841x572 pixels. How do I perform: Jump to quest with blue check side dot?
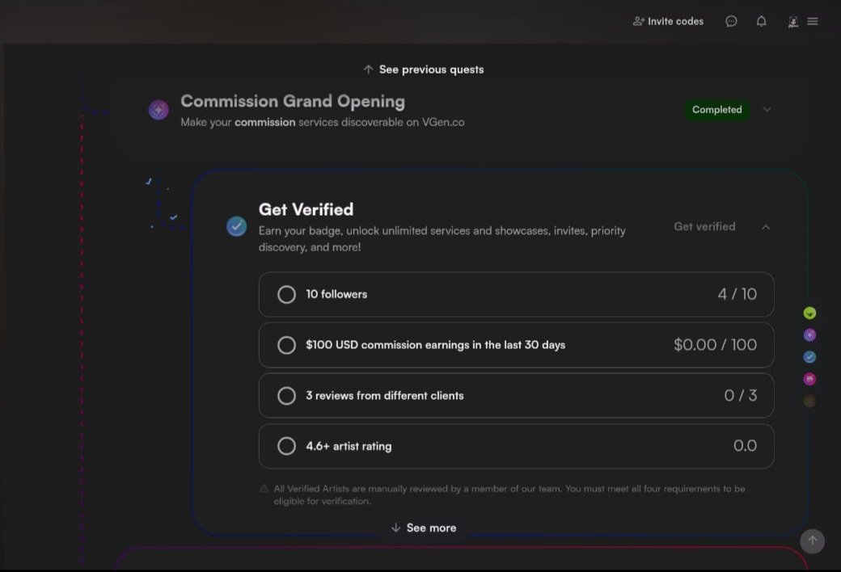tap(809, 357)
